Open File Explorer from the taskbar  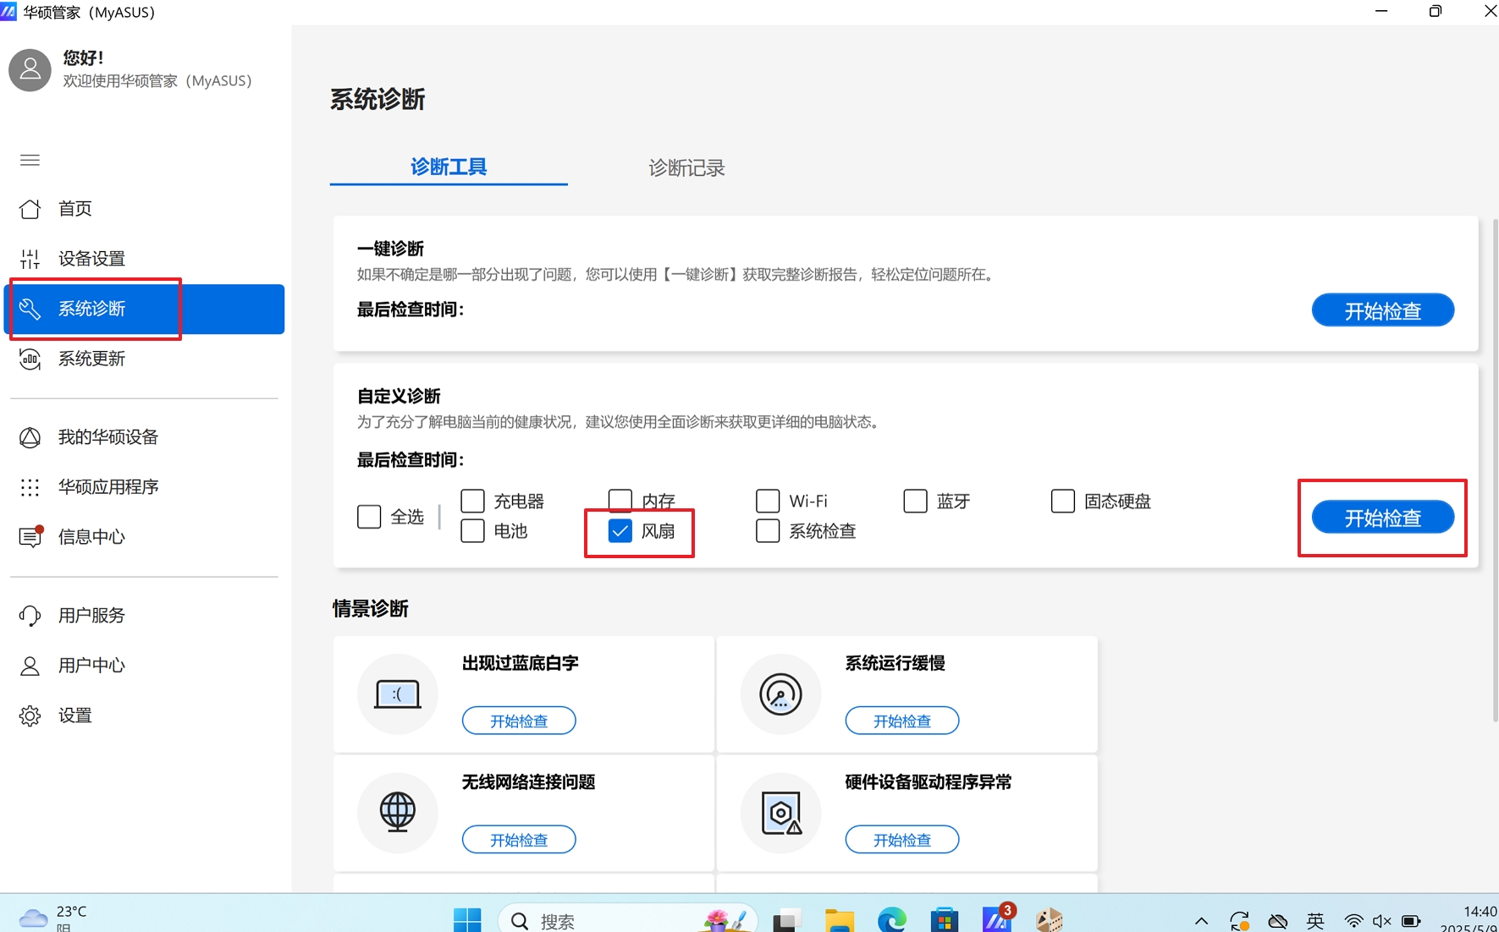pyautogui.click(x=840, y=919)
